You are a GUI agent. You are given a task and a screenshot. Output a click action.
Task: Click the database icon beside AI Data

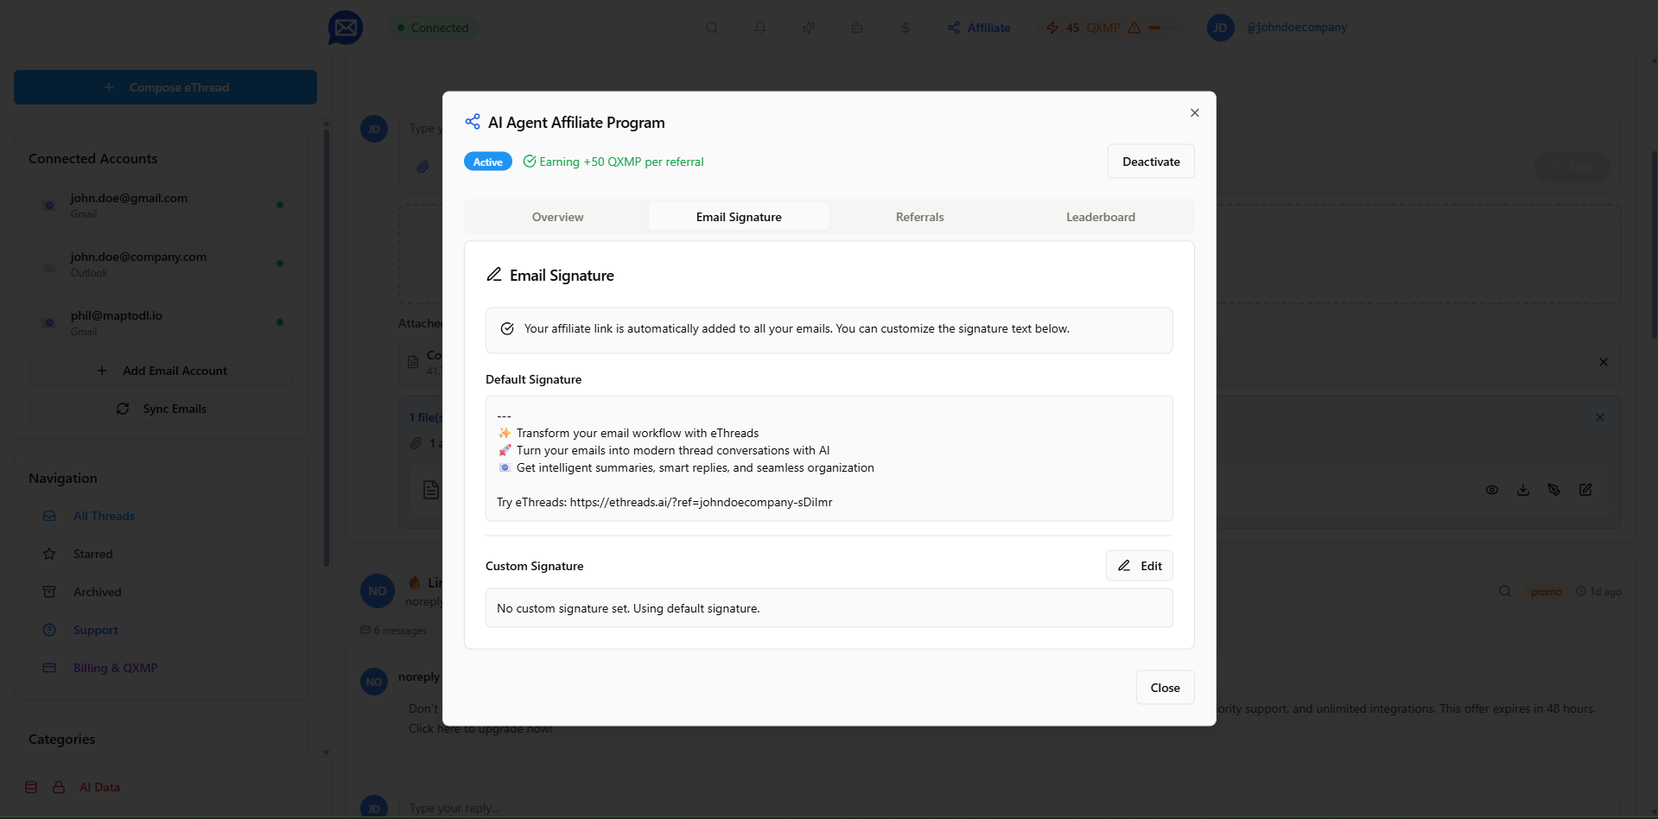click(x=31, y=787)
